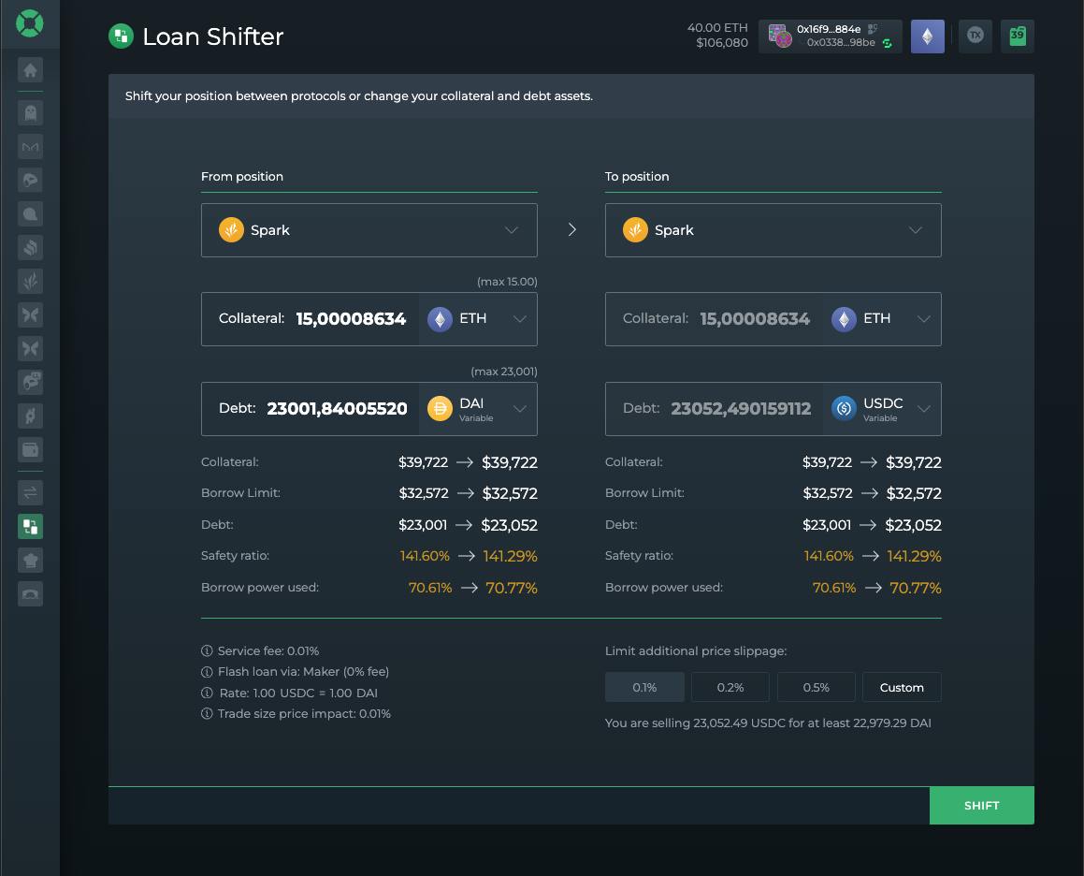
Task: Click To collateral amount 15,00008634 field
Action: 754,319
